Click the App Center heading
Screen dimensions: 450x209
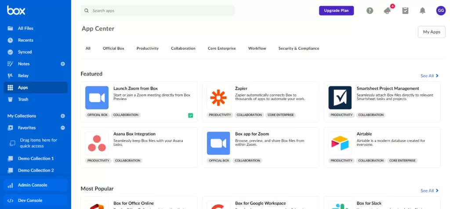pyautogui.click(x=98, y=29)
